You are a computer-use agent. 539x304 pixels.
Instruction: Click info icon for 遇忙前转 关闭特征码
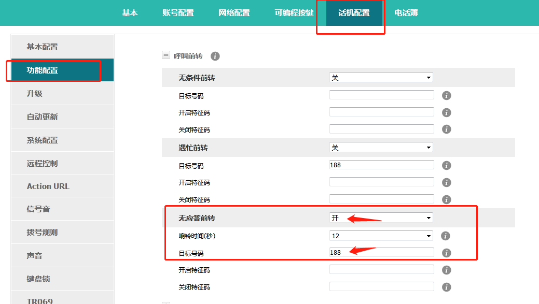click(x=446, y=199)
